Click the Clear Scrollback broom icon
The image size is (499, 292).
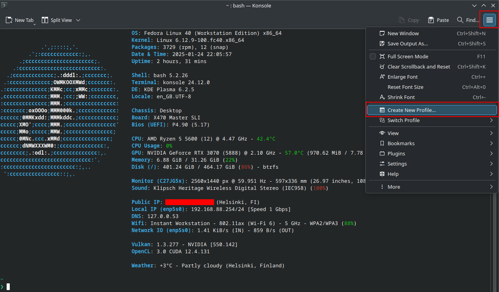pos(382,67)
